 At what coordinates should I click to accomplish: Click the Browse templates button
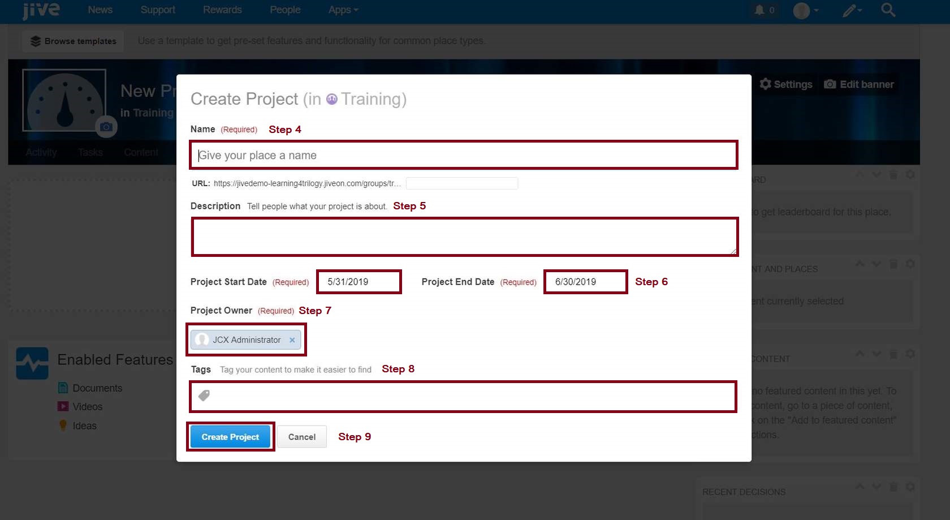(73, 41)
